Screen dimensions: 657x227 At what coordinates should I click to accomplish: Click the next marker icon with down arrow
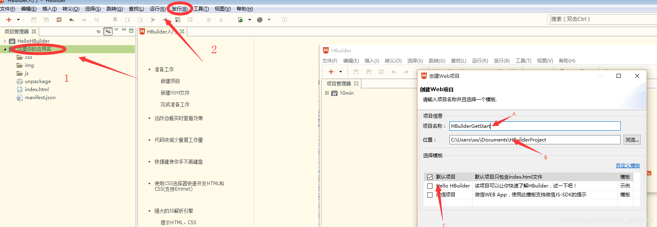click(140, 20)
